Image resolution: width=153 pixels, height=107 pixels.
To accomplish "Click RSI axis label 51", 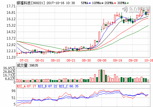I will pos(14,98).
